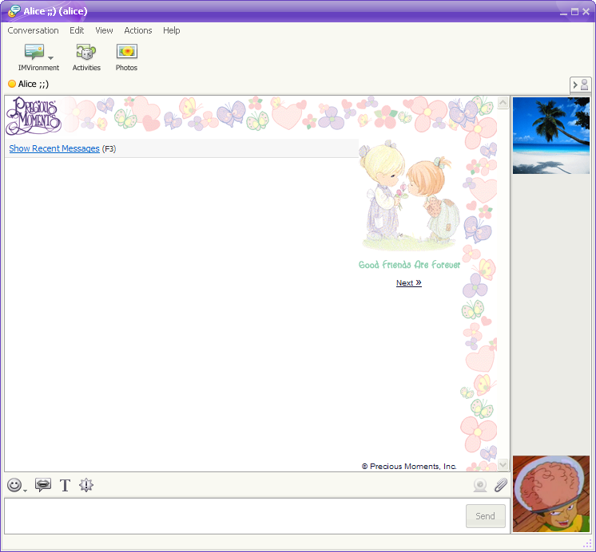Open the Conversation menu

[34, 30]
